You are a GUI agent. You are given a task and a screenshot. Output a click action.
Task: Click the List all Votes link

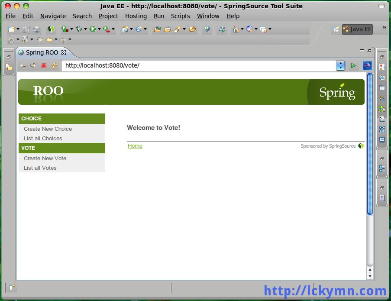(40, 168)
